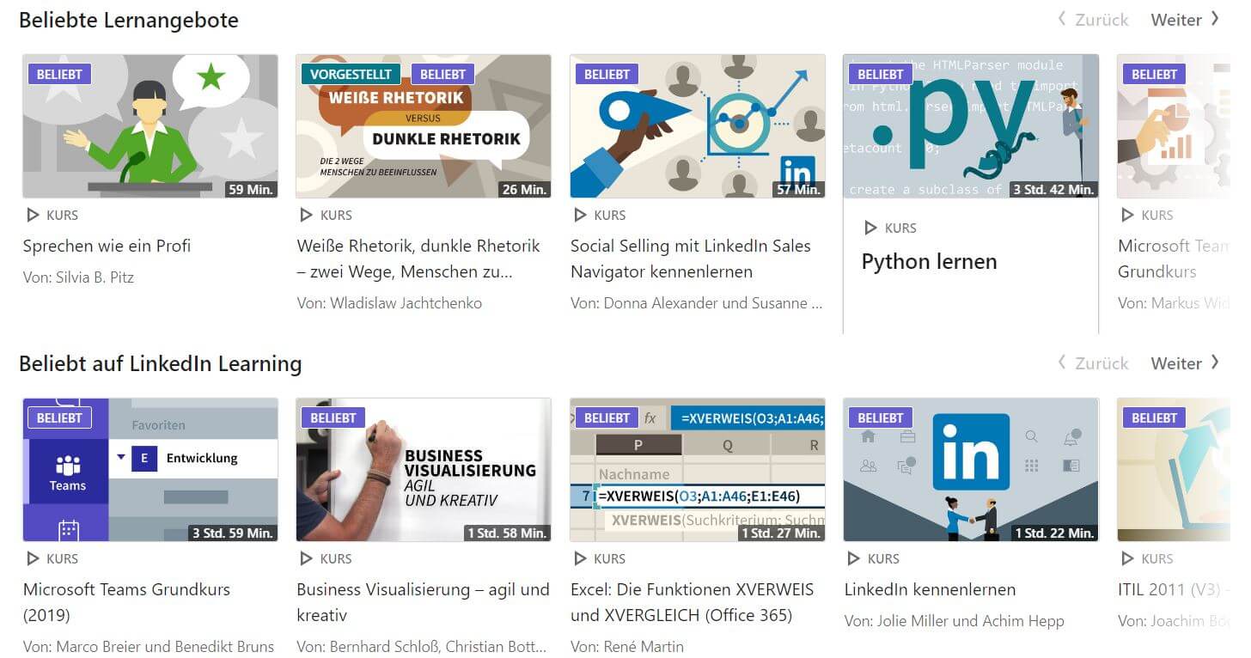Click the 1 Std. 22 Min. duration label
The width and height of the screenshot is (1251, 658).
click(x=1053, y=533)
